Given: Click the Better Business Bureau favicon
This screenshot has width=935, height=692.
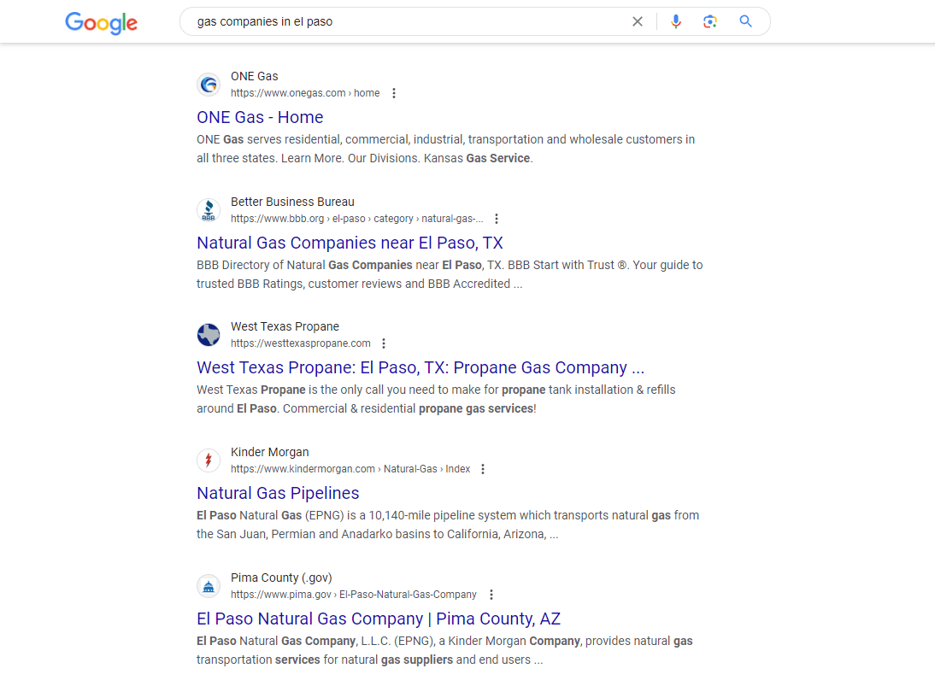Looking at the screenshot, I should tap(209, 210).
